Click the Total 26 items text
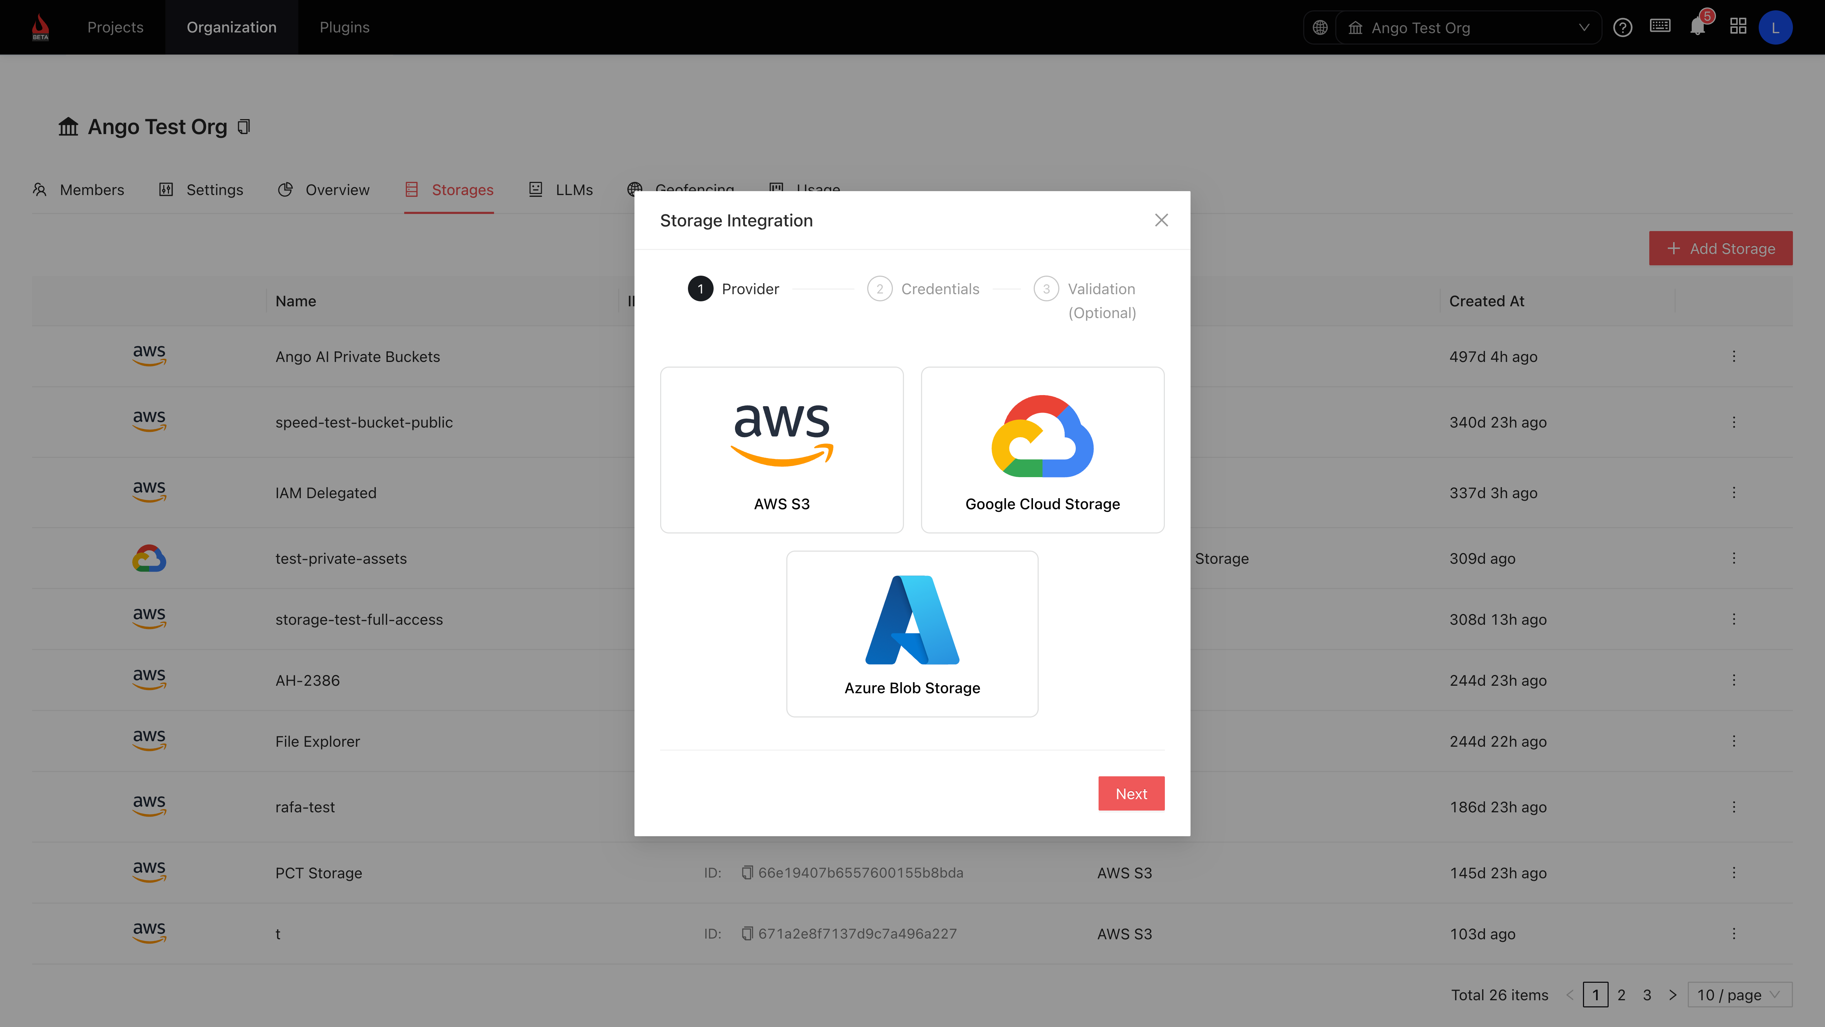The image size is (1825, 1027). [x=1500, y=995]
